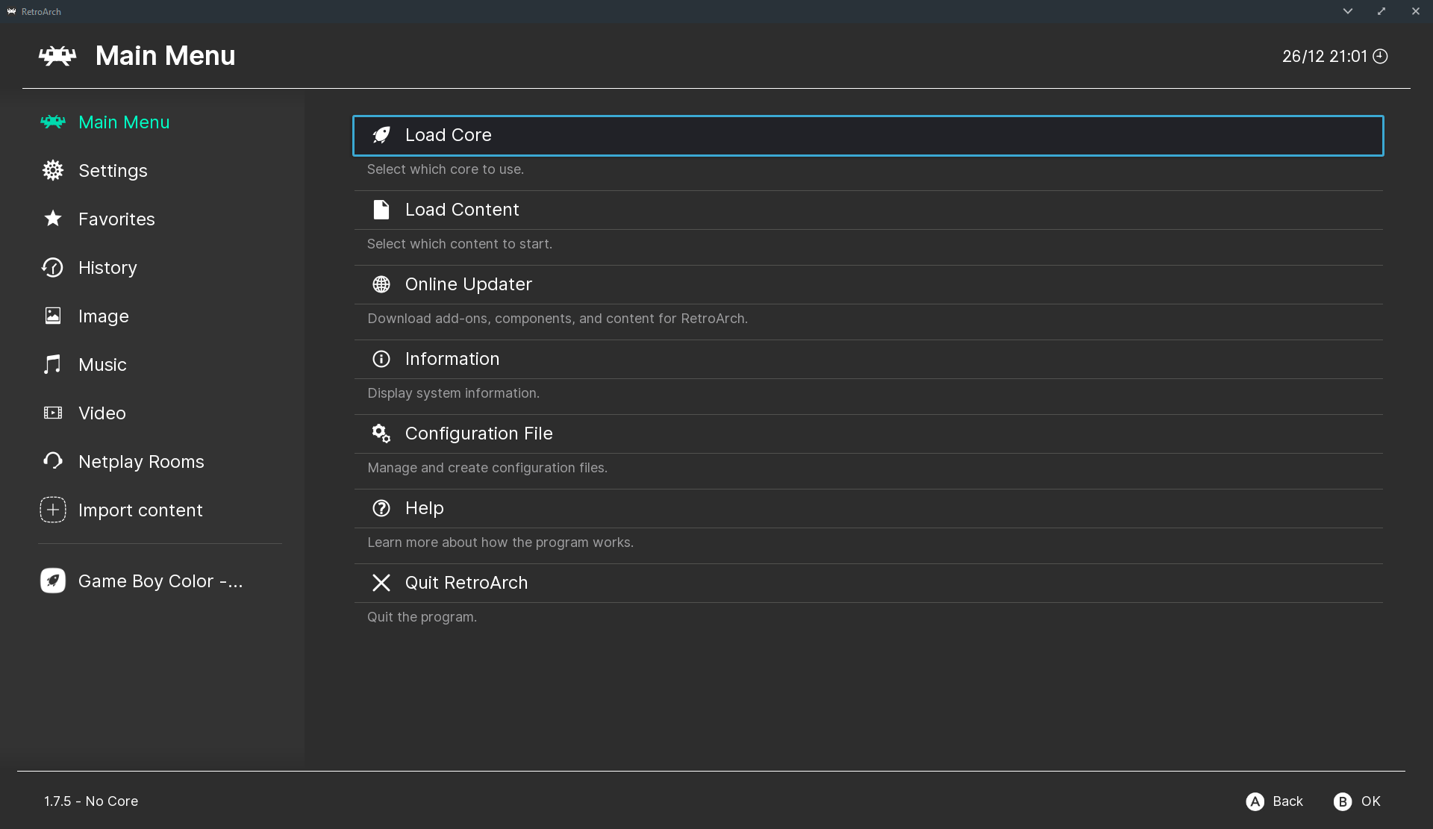
Task: Click the Configuration File gears icon
Action: (x=381, y=434)
